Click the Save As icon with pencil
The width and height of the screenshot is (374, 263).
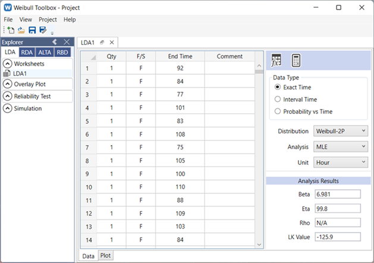pyautogui.click(x=43, y=30)
